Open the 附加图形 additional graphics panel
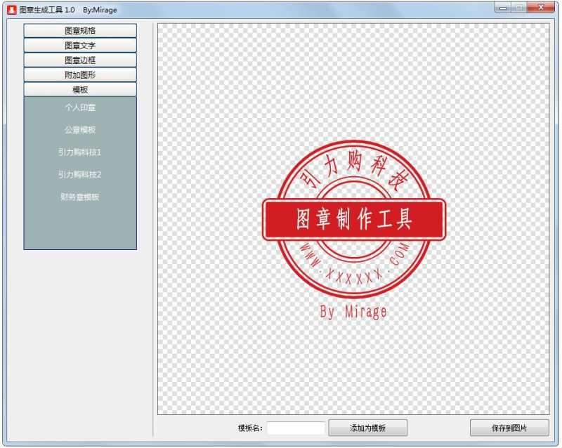Viewport: 562px width, 448px height. 80,75
